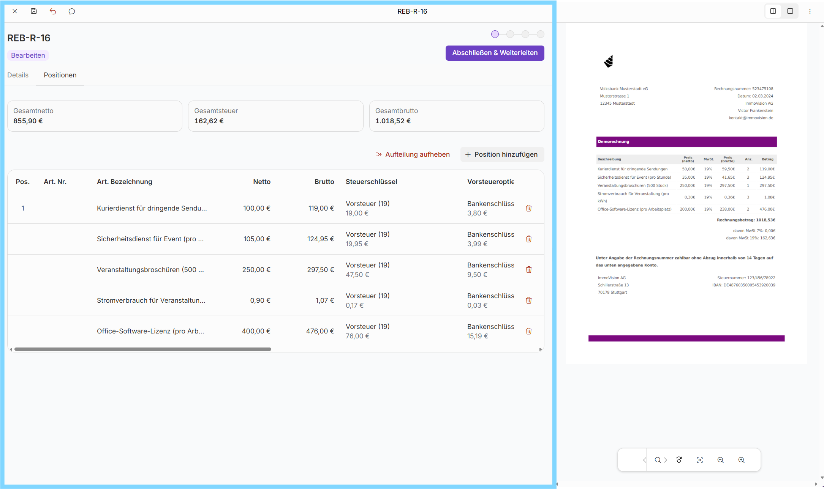Zoom in the invoice preview

point(741,460)
